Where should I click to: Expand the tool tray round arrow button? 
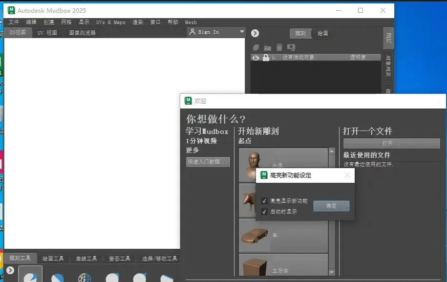10,270
